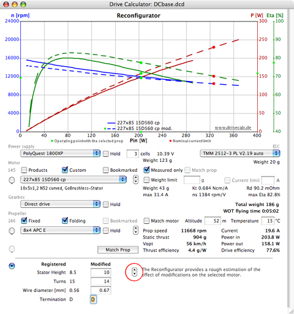Click the Kt 0.684 Ncm/A value
This screenshot has height=314, width=294.
tap(210, 188)
